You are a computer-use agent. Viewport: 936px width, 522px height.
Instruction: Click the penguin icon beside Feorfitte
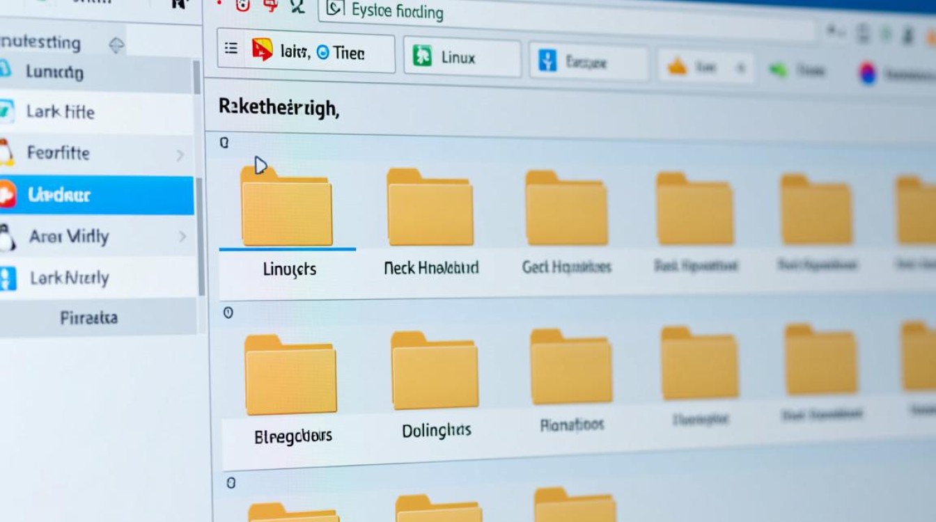[x=6, y=152]
